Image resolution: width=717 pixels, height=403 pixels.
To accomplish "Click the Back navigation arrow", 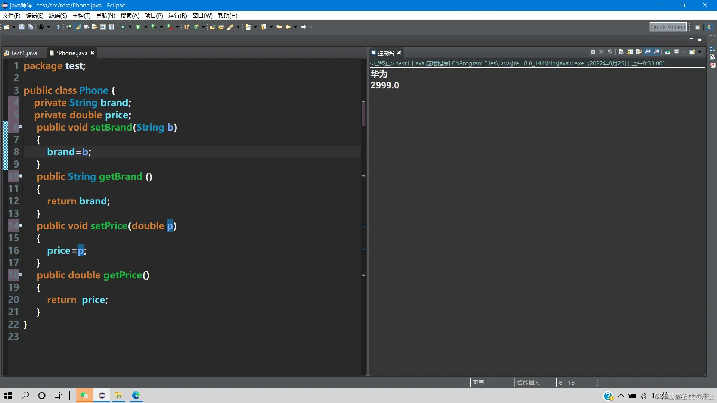I will [x=288, y=27].
